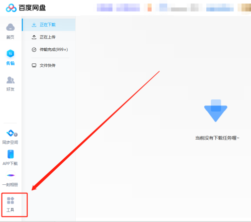Click the 百度网盘 logo
Image resolution: width=251 pixels, height=222 pixels.
(x=11, y=8)
